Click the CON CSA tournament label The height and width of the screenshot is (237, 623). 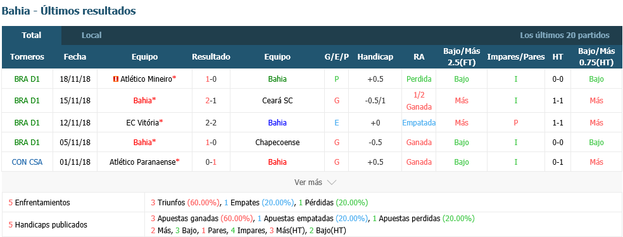tap(27, 162)
